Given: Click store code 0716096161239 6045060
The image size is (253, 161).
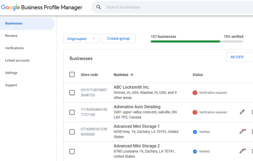Looking at the screenshot, I should 94,132.
